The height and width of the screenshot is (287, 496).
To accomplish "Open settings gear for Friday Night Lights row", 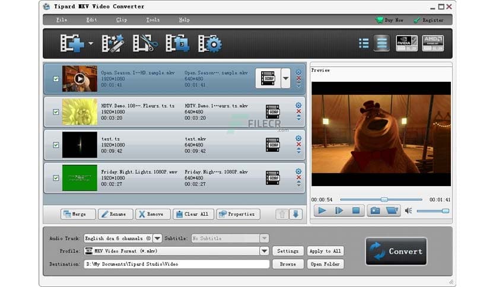I will pos(298,171).
